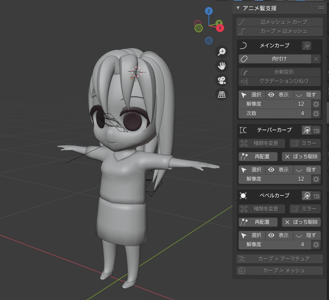Click ベベルカーブ ミラー button
The width and height of the screenshot is (329, 300).
click(305, 209)
